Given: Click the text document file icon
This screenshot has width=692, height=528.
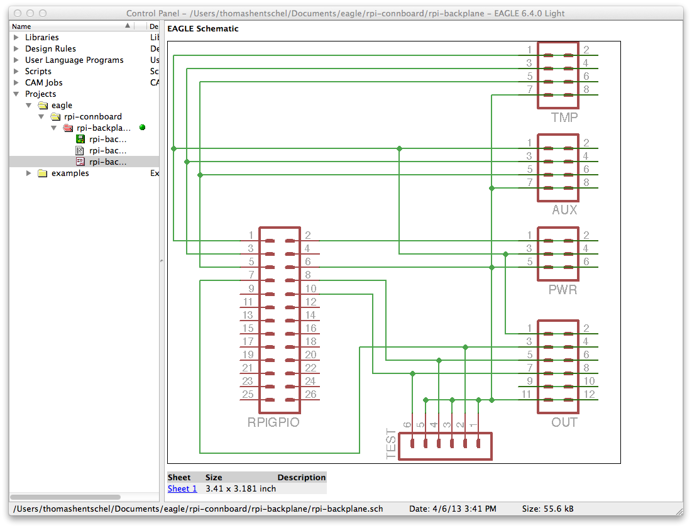Looking at the screenshot, I should click(80, 150).
